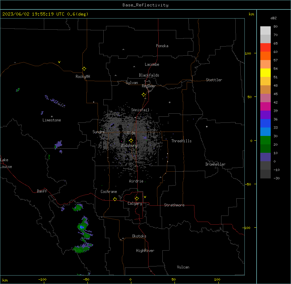Click the Drumheller city label
The image size is (291, 284).
[215, 164]
